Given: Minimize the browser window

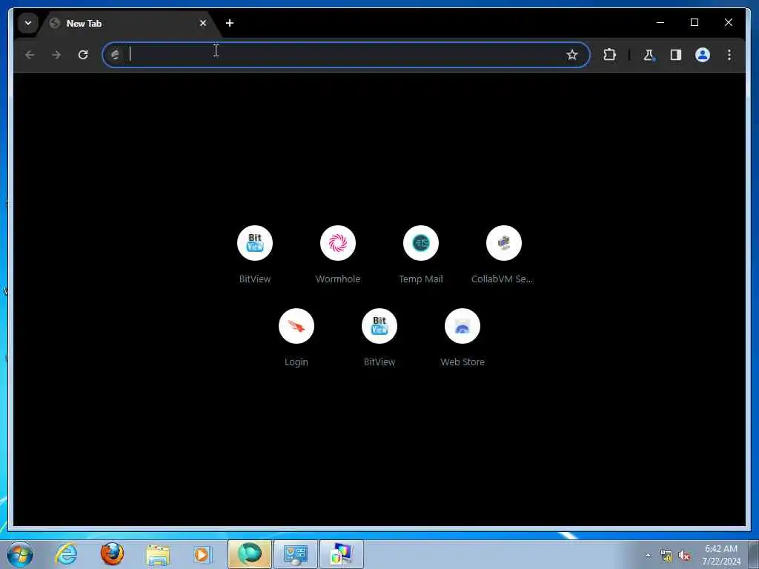Looking at the screenshot, I should click(660, 22).
